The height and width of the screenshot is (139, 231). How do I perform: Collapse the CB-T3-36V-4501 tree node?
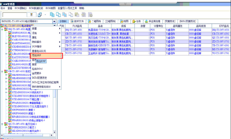(x=2, y=72)
